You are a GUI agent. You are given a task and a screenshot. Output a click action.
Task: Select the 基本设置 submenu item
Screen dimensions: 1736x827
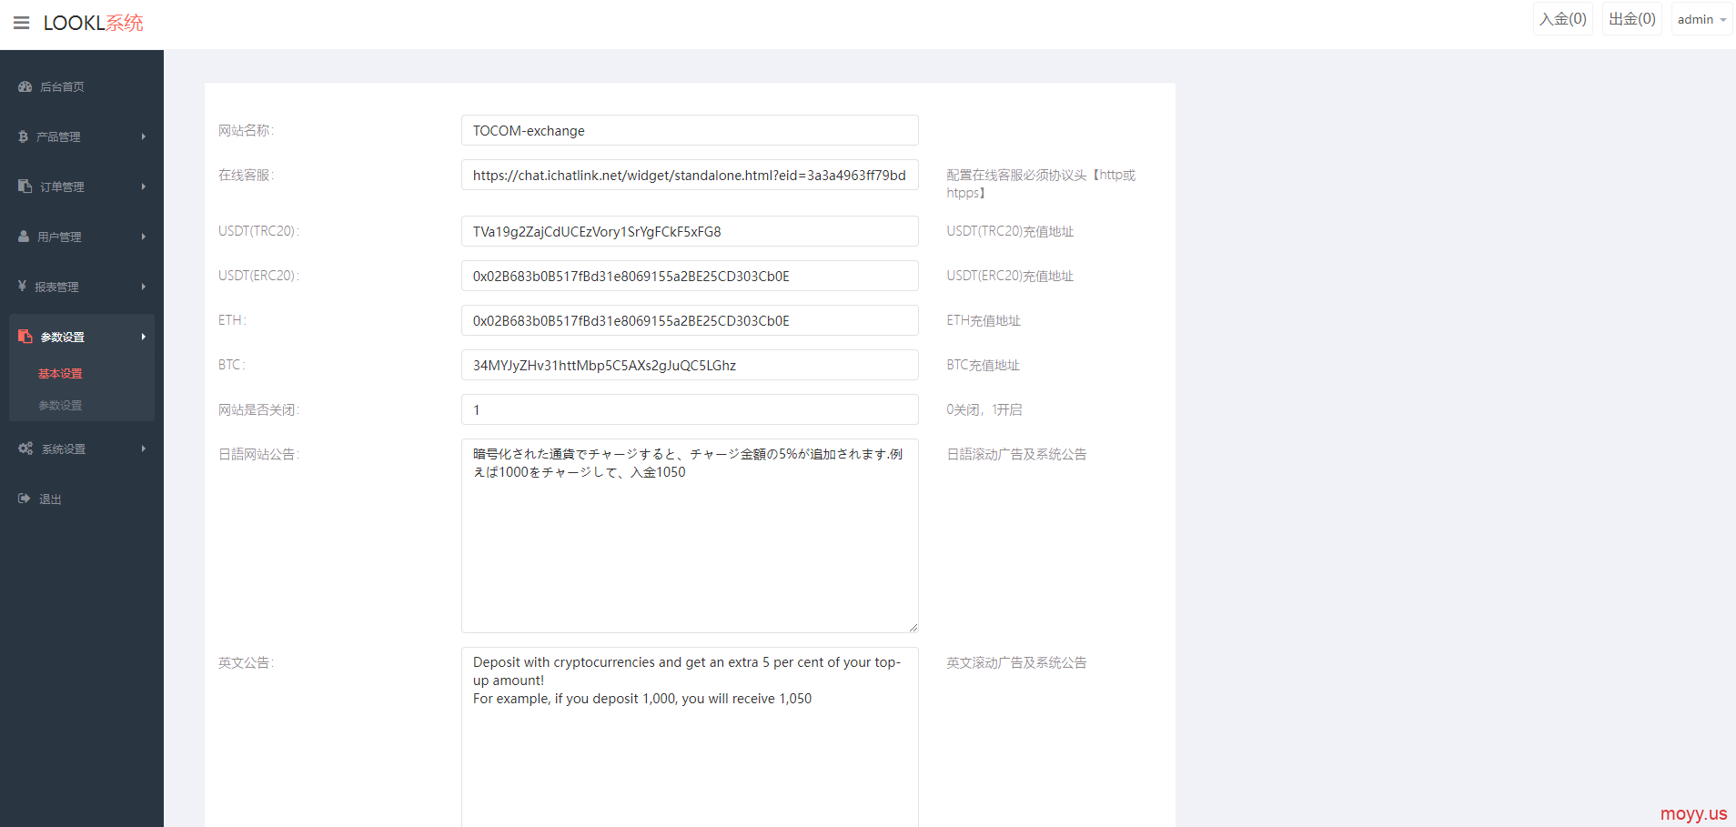(x=60, y=373)
